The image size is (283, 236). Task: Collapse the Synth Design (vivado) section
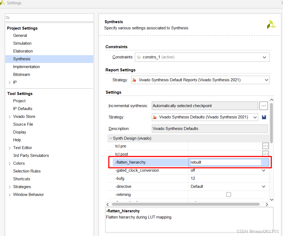[111, 138]
